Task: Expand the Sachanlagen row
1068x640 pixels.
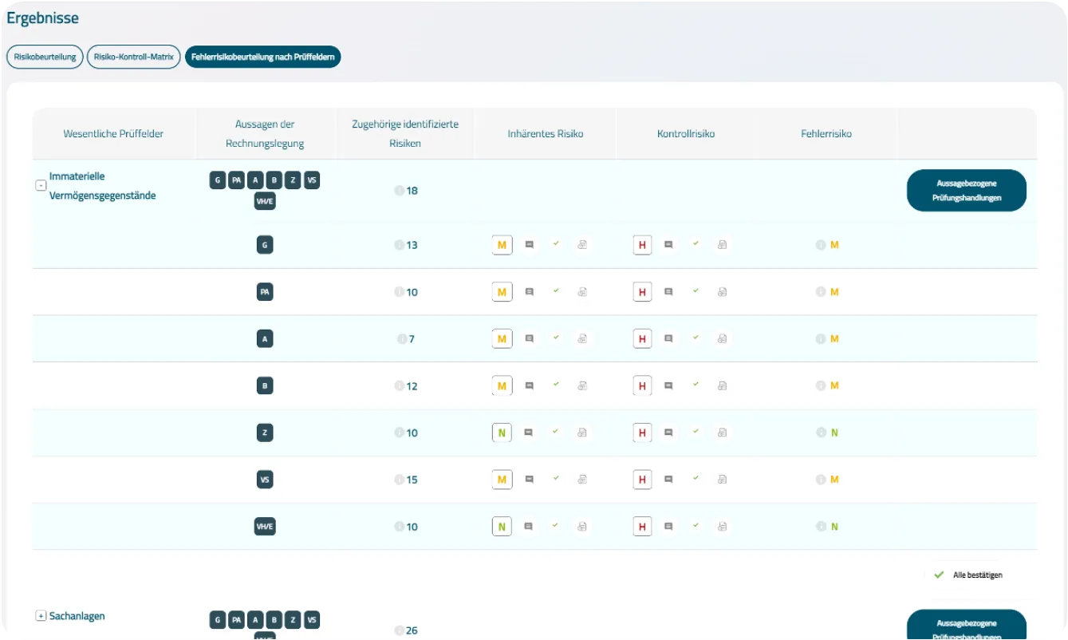Action: coord(41,616)
